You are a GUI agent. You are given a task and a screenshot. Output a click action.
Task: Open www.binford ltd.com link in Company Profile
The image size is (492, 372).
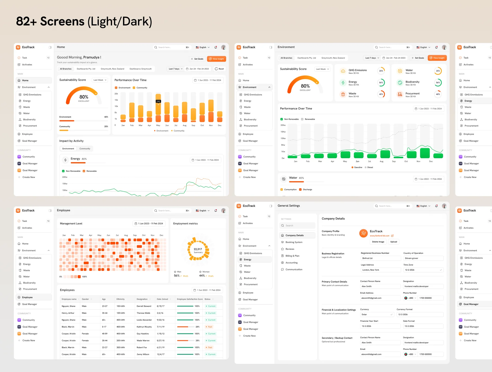click(x=382, y=236)
